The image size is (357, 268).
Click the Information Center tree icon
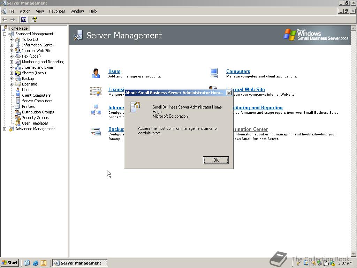point(18,45)
